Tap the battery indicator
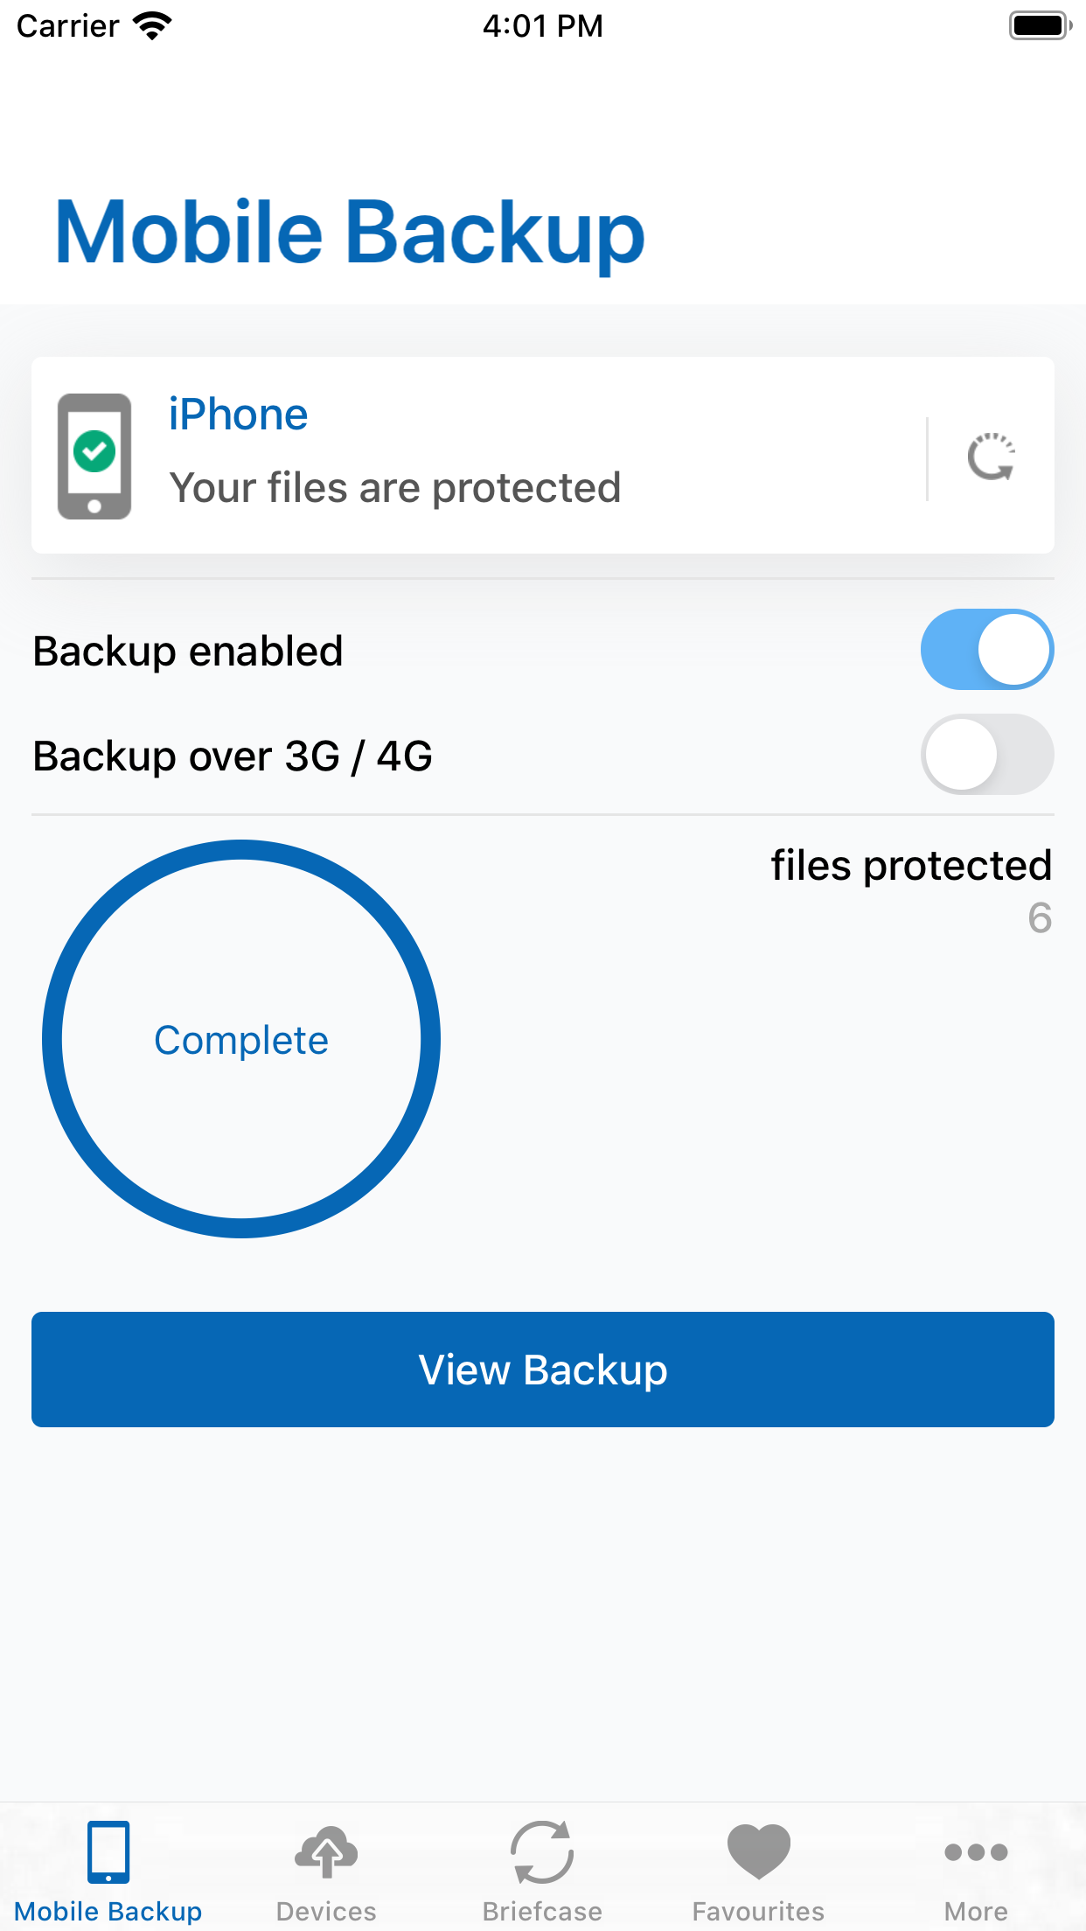This screenshot has width=1086, height=1931. click(1039, 24)
